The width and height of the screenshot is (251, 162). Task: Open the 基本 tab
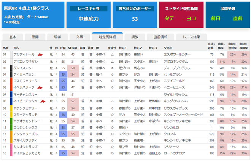coord(13,37)
